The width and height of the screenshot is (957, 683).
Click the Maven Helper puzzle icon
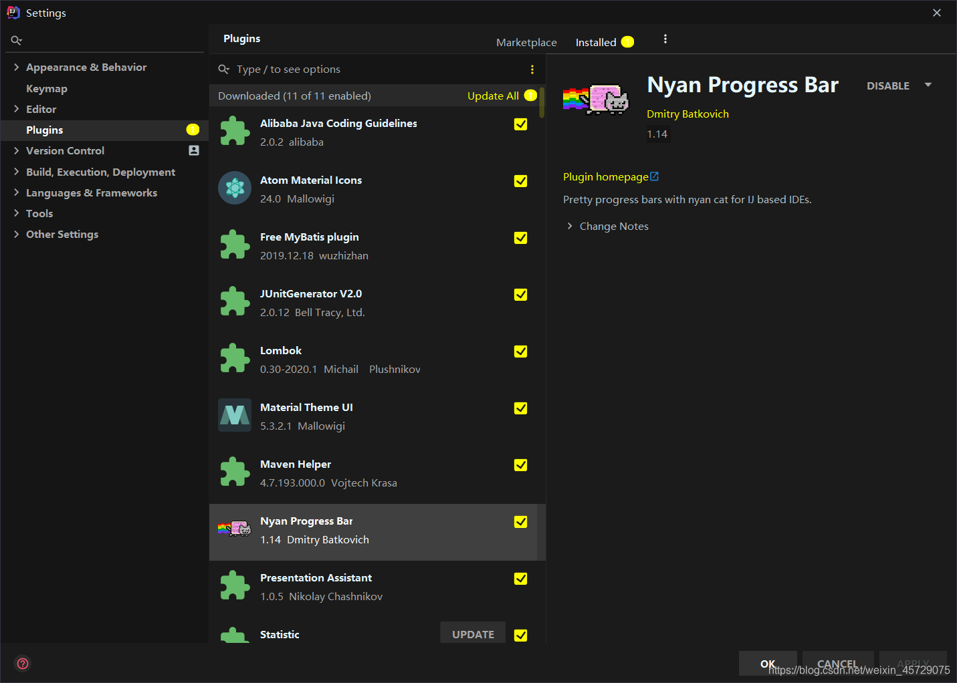coord(235,472)
